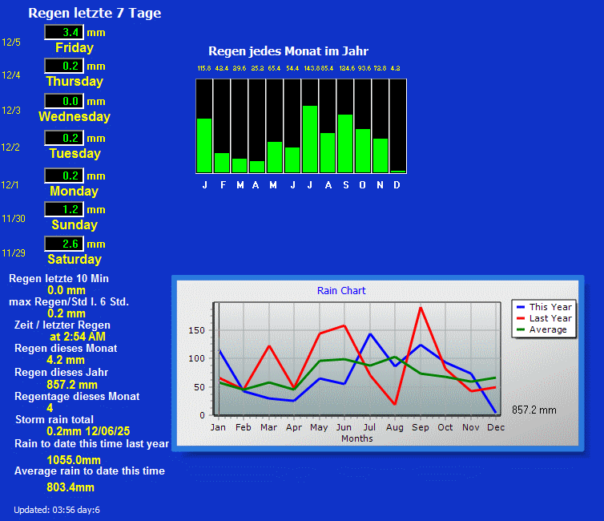Select the Wednesday rain value box showing 0.0
Screen dimensions: 604x521
click(63, 101)
